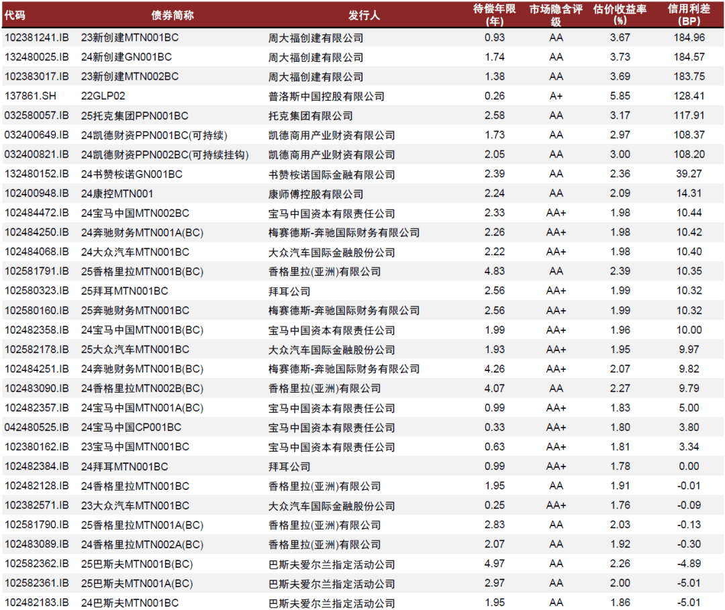The height and width of the screenshot is (610, 725).
Task: Click the 5.85 yield value
Action: point(620,97)
